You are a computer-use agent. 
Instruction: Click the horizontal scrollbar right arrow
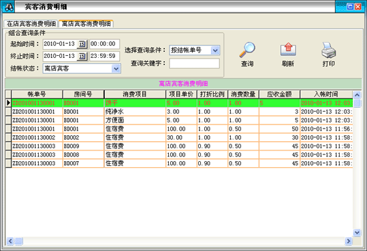point(348,241)
